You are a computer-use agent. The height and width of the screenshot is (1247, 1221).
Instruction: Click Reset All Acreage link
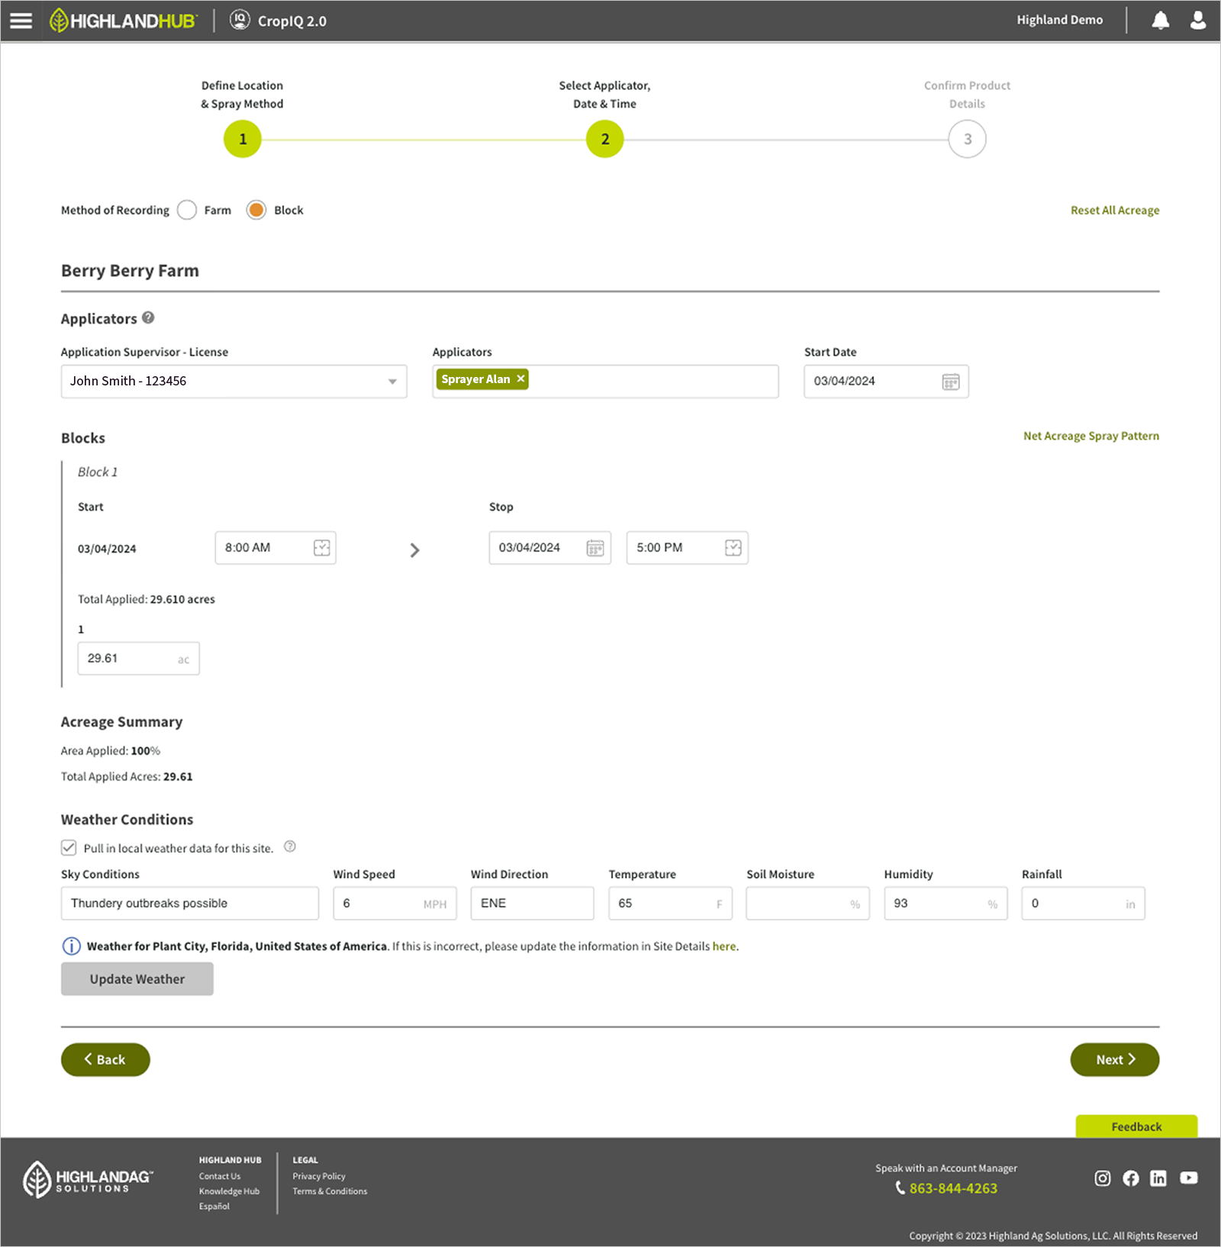(x=1114, y=211)
